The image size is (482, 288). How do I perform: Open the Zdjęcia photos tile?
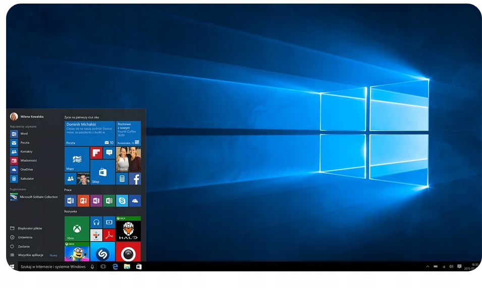point(129,159)
